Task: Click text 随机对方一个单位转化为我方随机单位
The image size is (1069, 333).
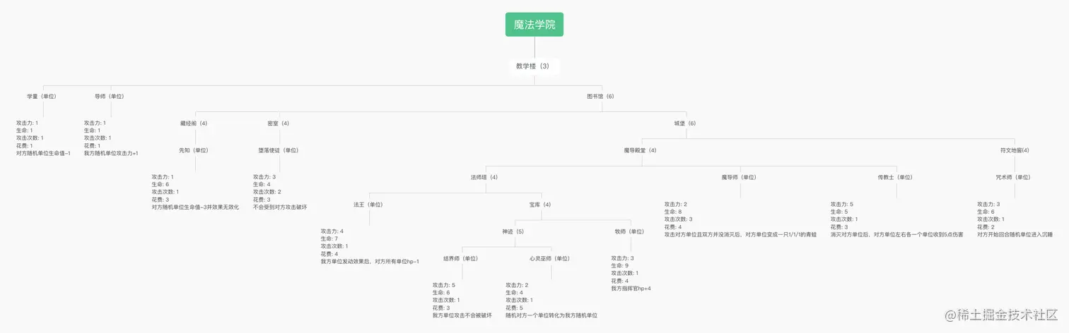Action: [x=551, y=315]
